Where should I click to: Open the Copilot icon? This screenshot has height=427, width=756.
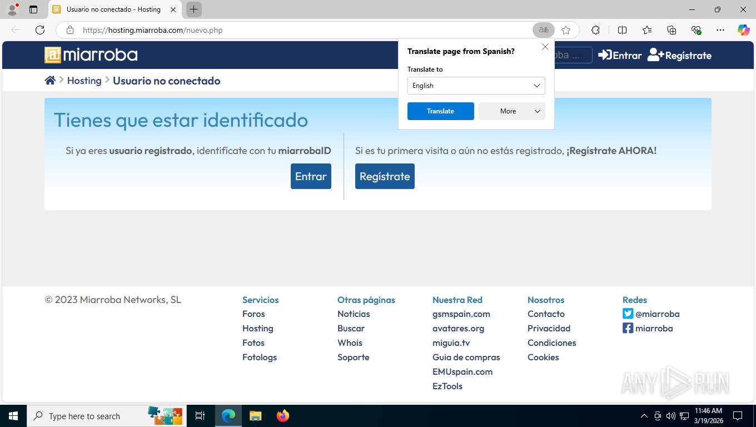tap(744, 30)
